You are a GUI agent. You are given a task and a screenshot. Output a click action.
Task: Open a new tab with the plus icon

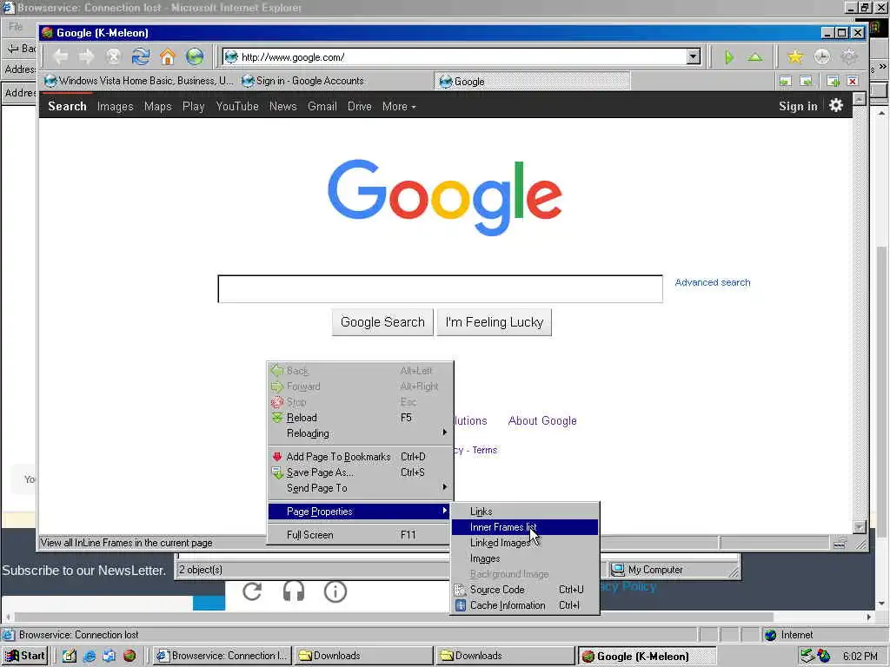pyautogui.click(x=833, y=81)
